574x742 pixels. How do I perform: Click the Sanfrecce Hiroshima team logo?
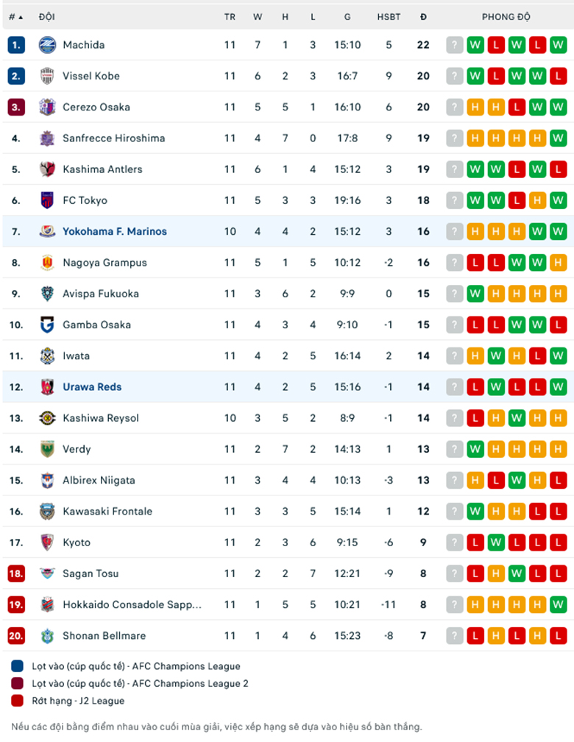[x=47, y=138]
